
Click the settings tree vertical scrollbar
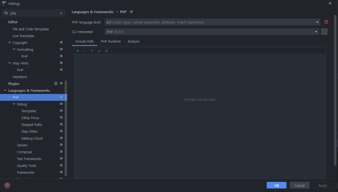coord(66,128)
